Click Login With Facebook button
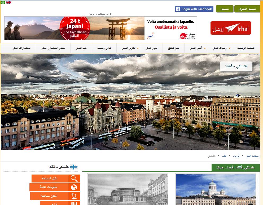This screenshot has width=263, height=205. pyautogui.click(x=194, y=9)
